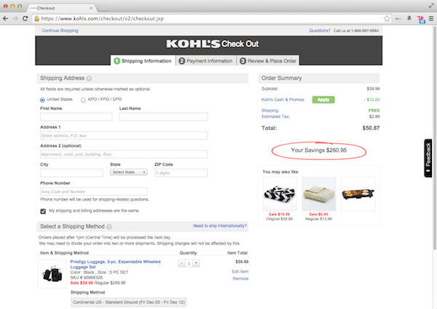Apply Kohl's Cash with Apply button
This screenshot has width=437, height=309.
pyautogui.click(x=323, y=100)
